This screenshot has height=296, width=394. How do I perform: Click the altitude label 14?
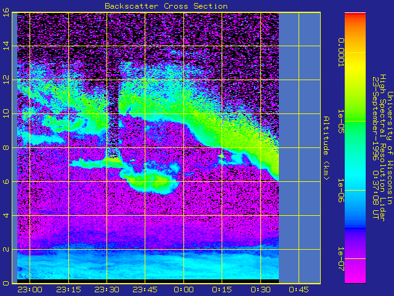6,46
